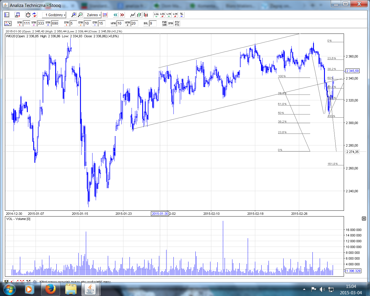Toggle the WMA 2 indicator
Viewport: 370px width, 296px height.
[x=127, y=23]
